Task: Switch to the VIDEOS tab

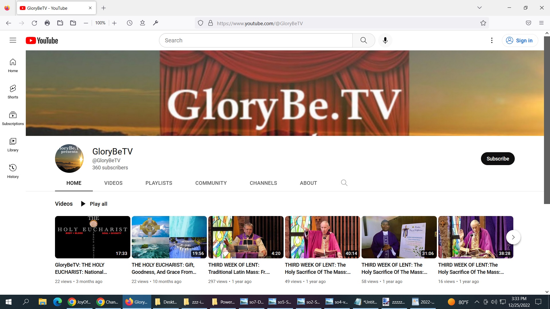Action: (113, 183)
